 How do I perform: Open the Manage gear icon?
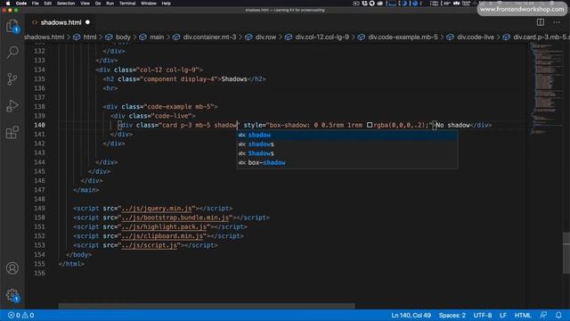[x=12, y=295]
